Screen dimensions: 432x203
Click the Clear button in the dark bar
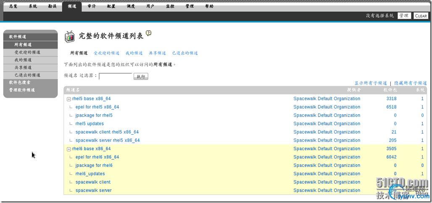coord(421,16)
